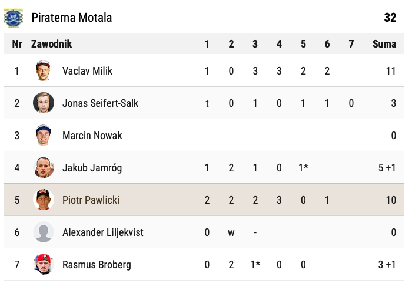Click Alexander Liljekvist's placeholder avatar
This screenshot has width=412, height=307.
44,232
